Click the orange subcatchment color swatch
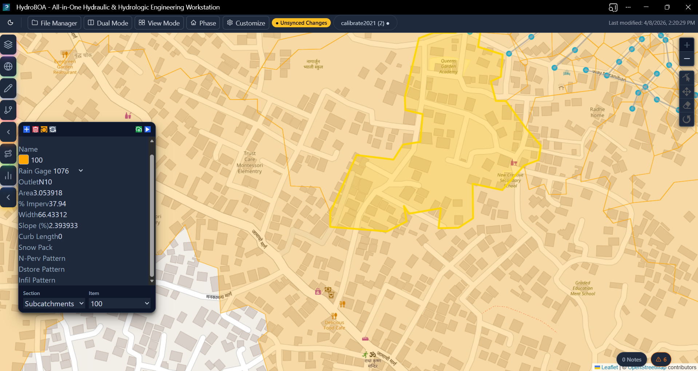698x371 pixels. pyautogui.click(x=24, y=160)
